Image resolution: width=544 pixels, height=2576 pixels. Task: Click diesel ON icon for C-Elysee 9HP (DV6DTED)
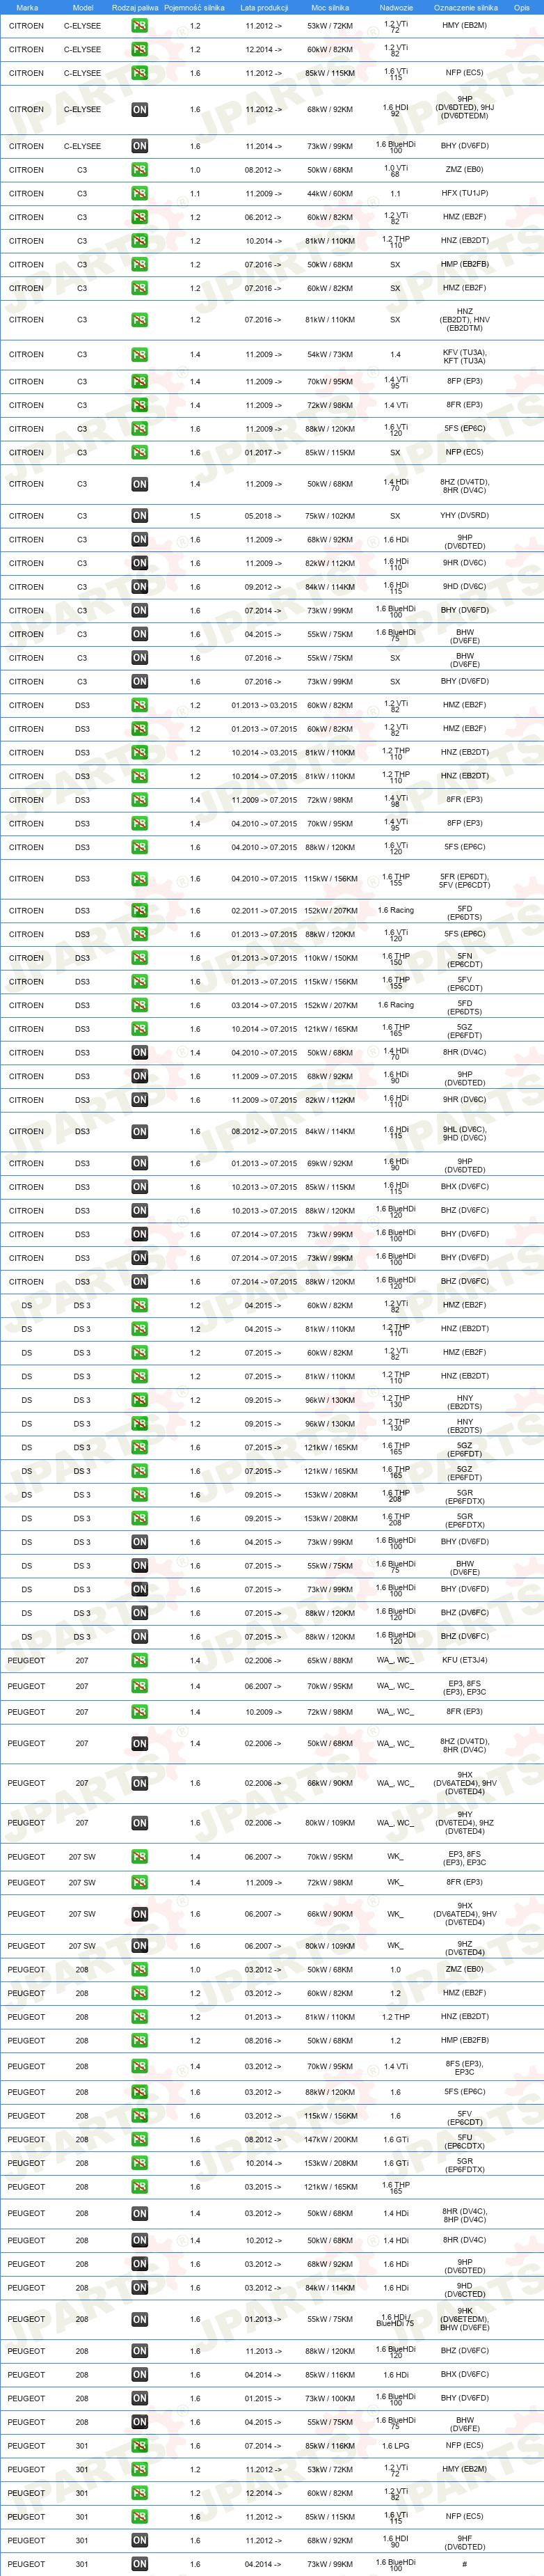(139, 110)
